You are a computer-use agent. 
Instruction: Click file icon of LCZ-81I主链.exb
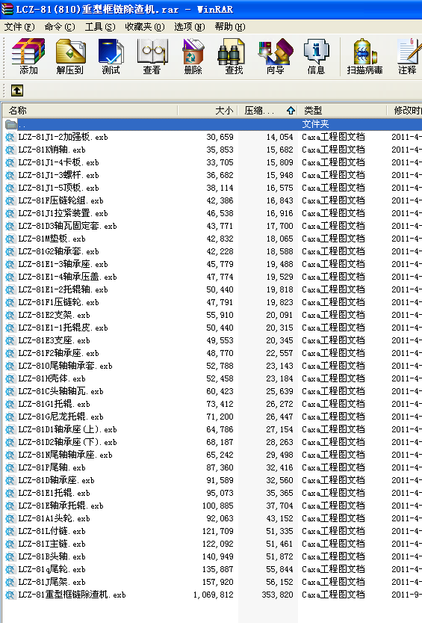pos(10,544)
